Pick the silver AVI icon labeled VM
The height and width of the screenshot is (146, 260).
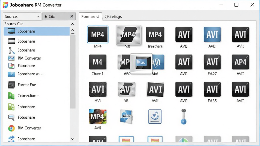click(126, 89)
